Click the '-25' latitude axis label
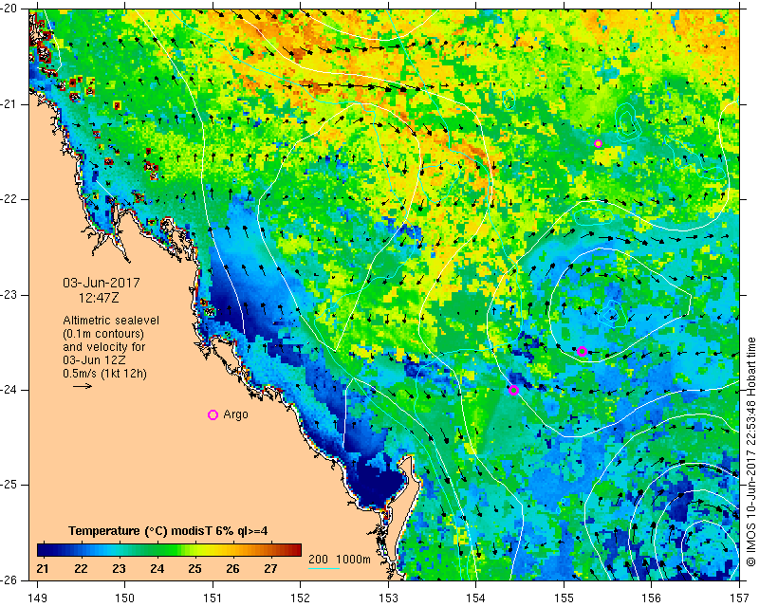759x607 pixels. [9, 485]
